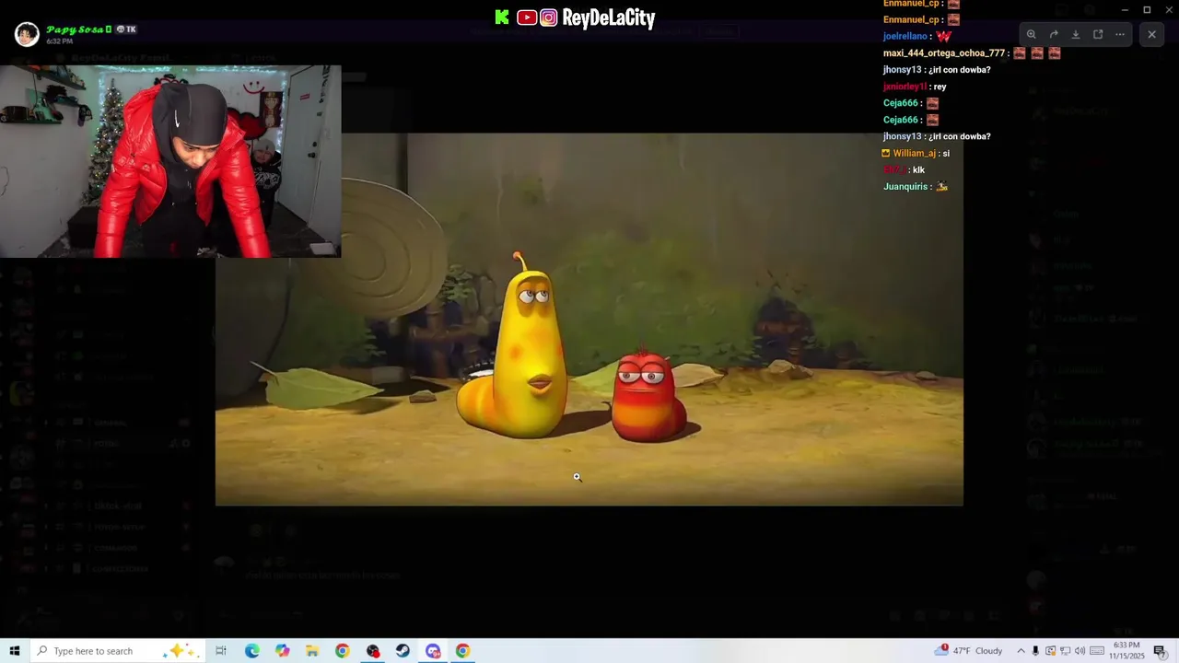Open the notification center icon
Viewport: 1179px width, 663px height.
pyautogui.click(x=1160, y=651)
